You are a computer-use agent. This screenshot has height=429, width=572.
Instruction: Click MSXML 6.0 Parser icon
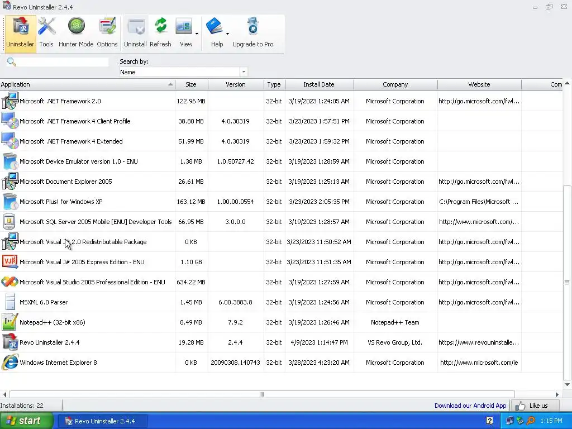tap(10, 302)
